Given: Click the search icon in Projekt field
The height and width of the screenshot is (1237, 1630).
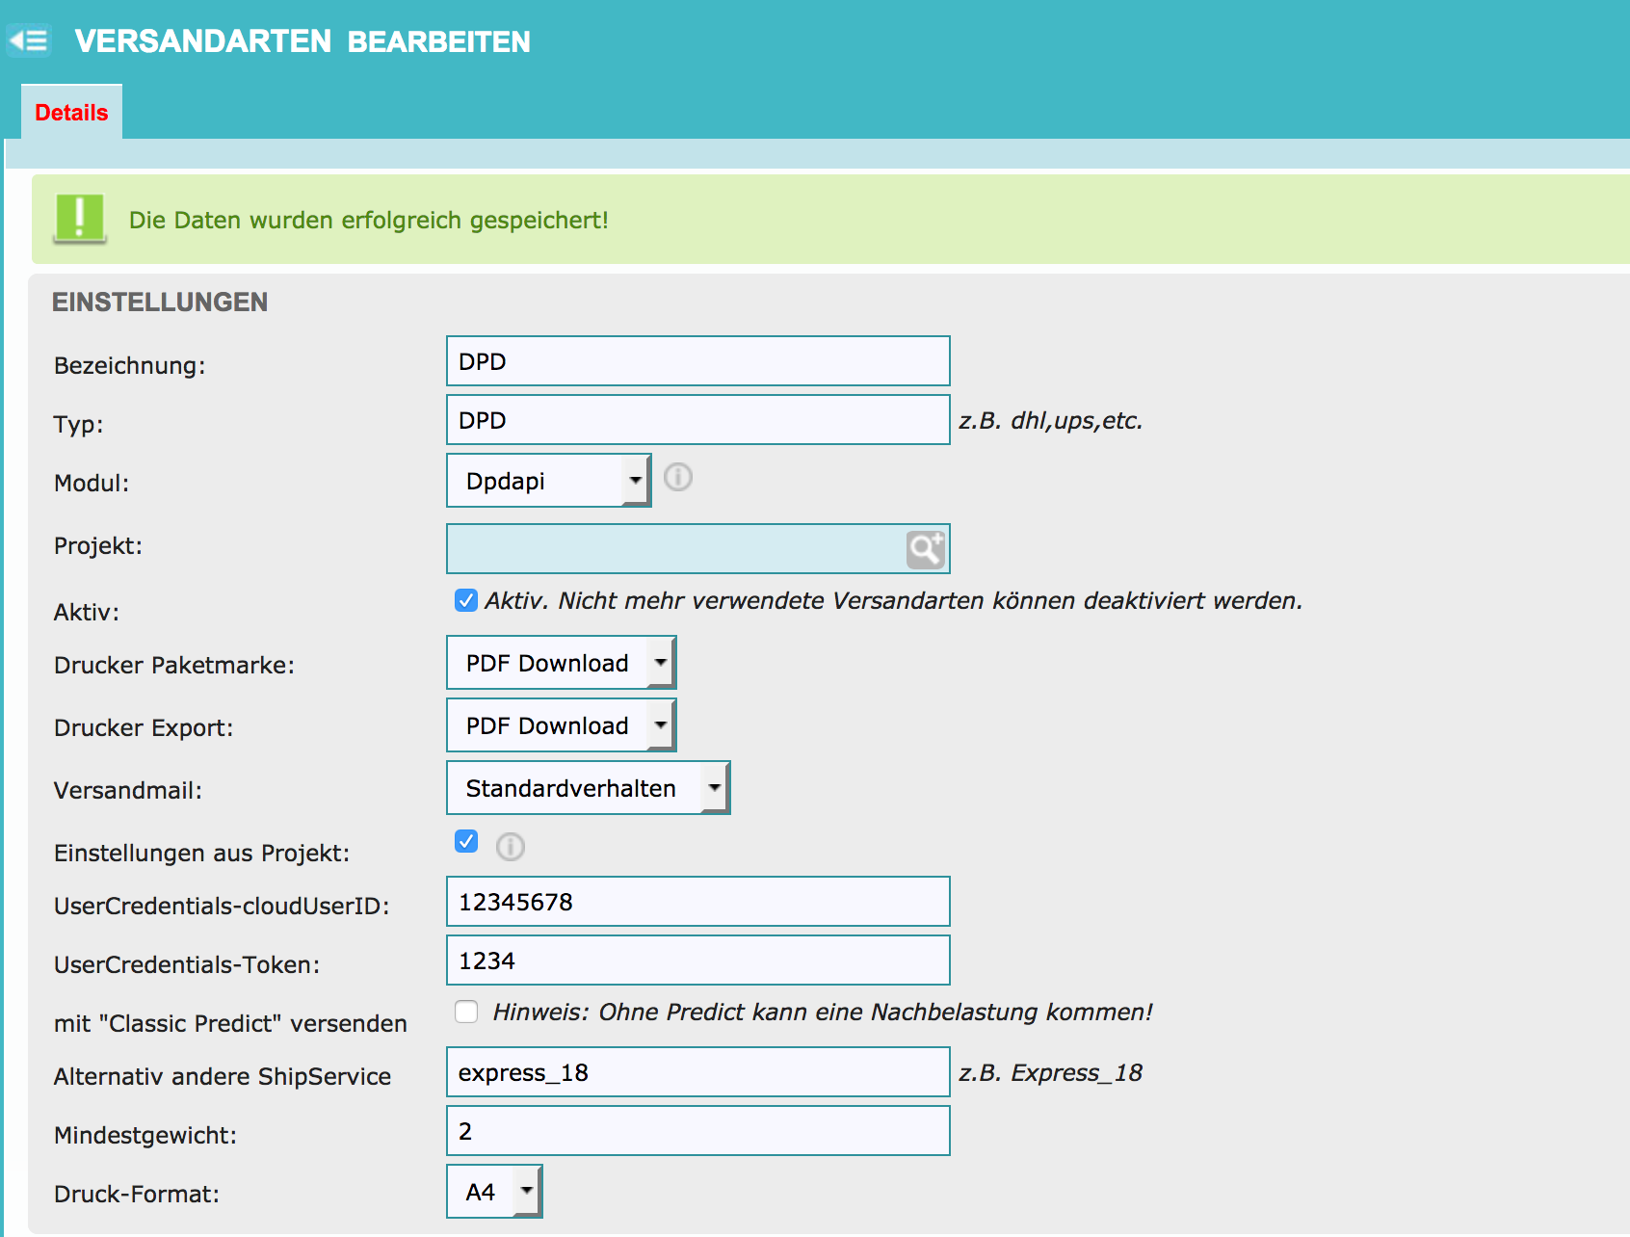Looking at the screenshot, I should coord(925,549).
